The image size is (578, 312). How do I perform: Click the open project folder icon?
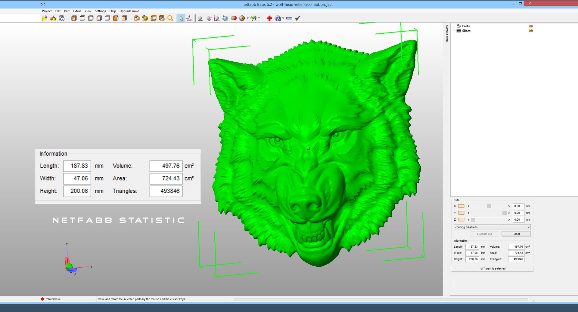click(x=44, y=18)
